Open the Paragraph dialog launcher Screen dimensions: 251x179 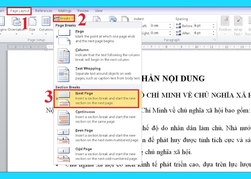tap(214, 40)
